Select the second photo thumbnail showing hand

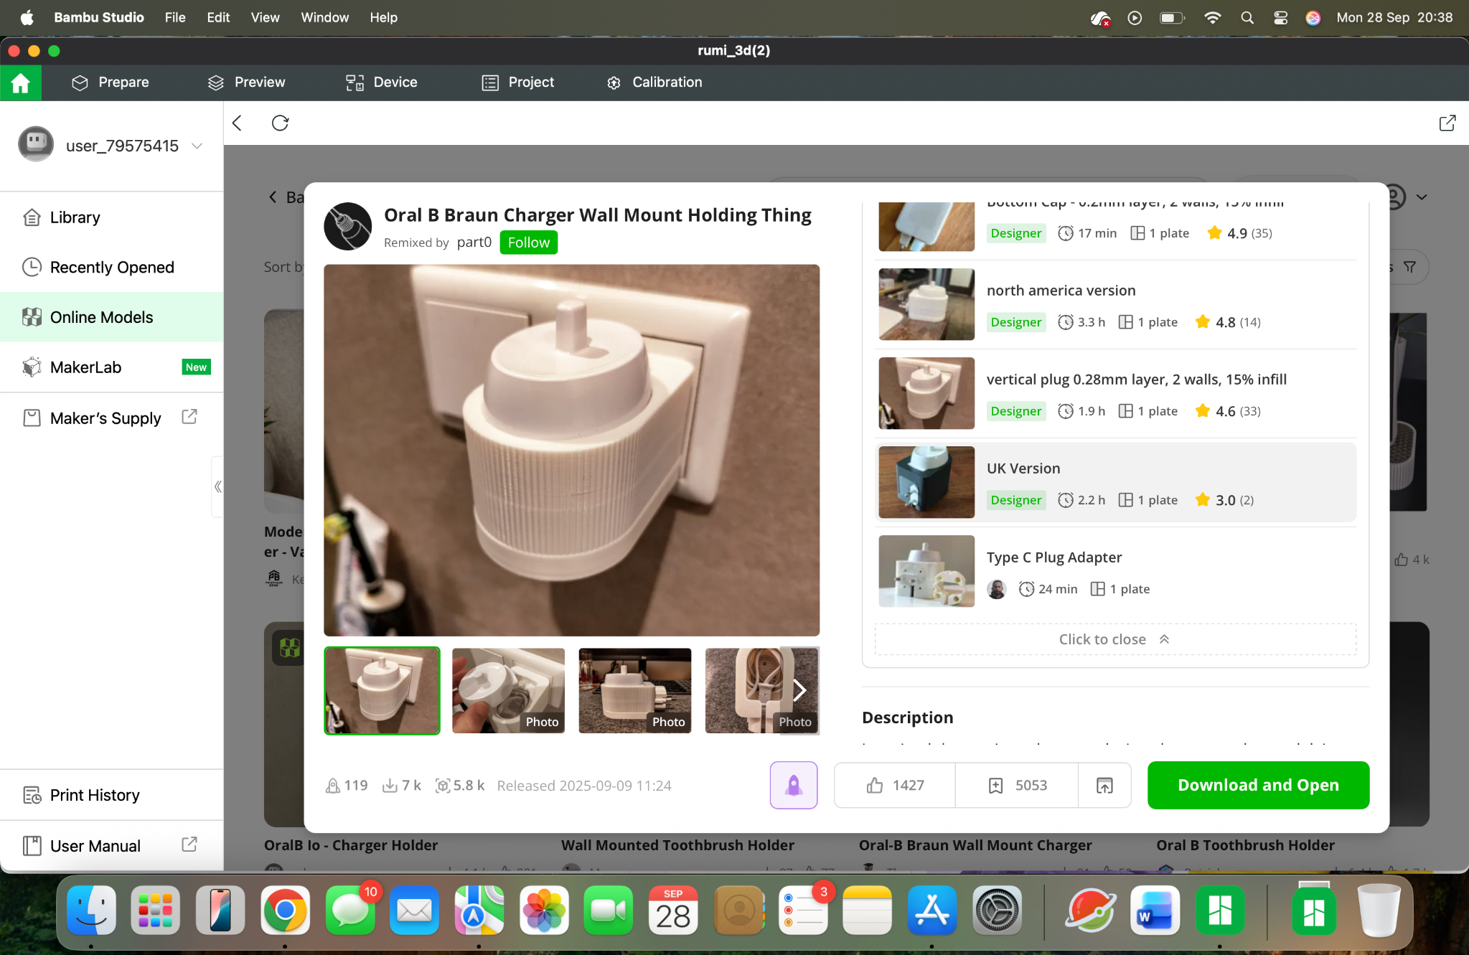pos(509,690)
